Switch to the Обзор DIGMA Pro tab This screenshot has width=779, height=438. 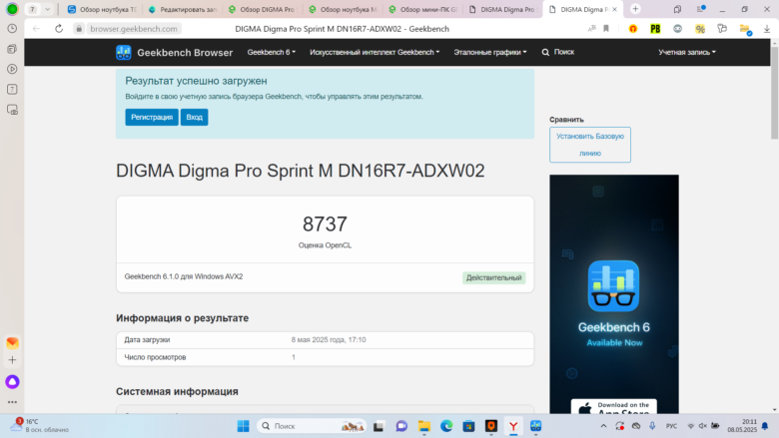263,9
